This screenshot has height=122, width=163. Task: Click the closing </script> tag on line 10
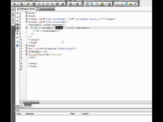(x=34, y=40)
